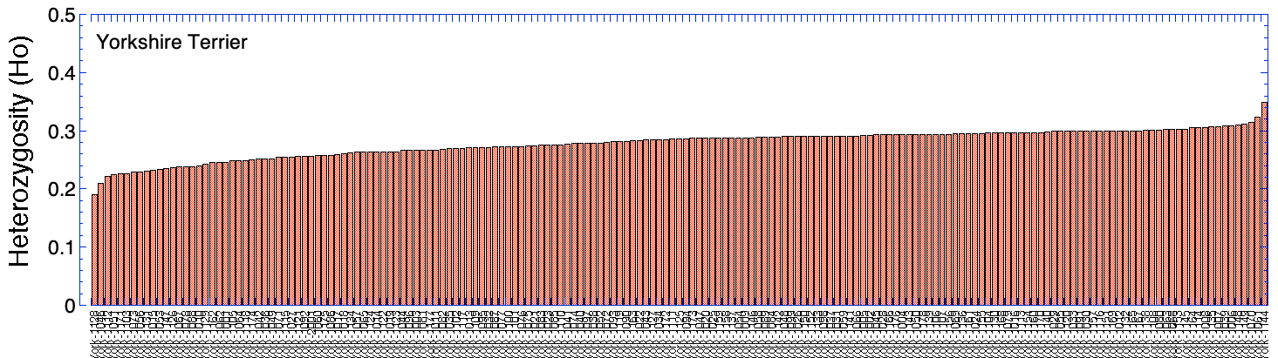1278x358 pixels.
Task: Select the 0.1 y-axis tick label
Action: click(x=60, y=247)
